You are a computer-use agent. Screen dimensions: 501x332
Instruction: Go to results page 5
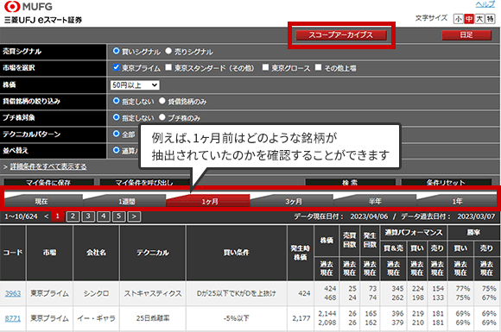[x=119, y=216]
